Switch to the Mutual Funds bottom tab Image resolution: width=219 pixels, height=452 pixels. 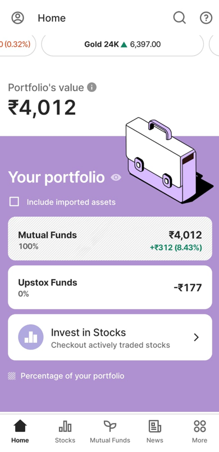click(x=110, y=432)
